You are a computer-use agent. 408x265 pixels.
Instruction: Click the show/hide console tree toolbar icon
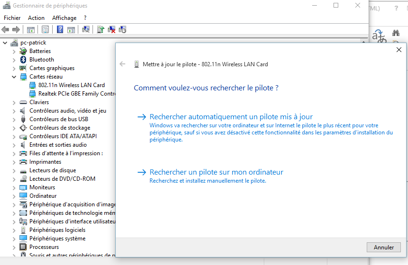(x=31, y=29)
